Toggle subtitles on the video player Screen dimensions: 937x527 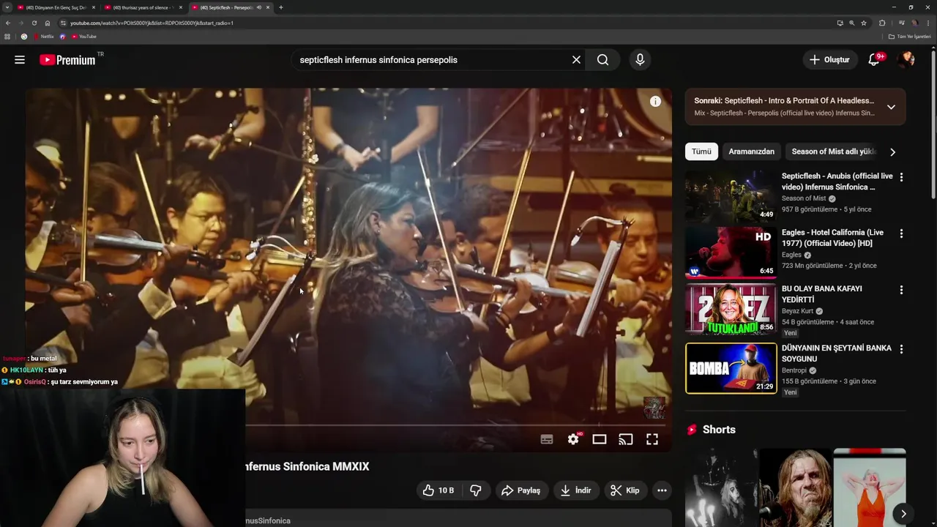[x=547, y=439]
